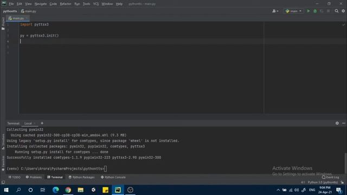Viewport: 347px width, 195px height.
Task: Switch to Terminal tool window tab
Action: 55,177
